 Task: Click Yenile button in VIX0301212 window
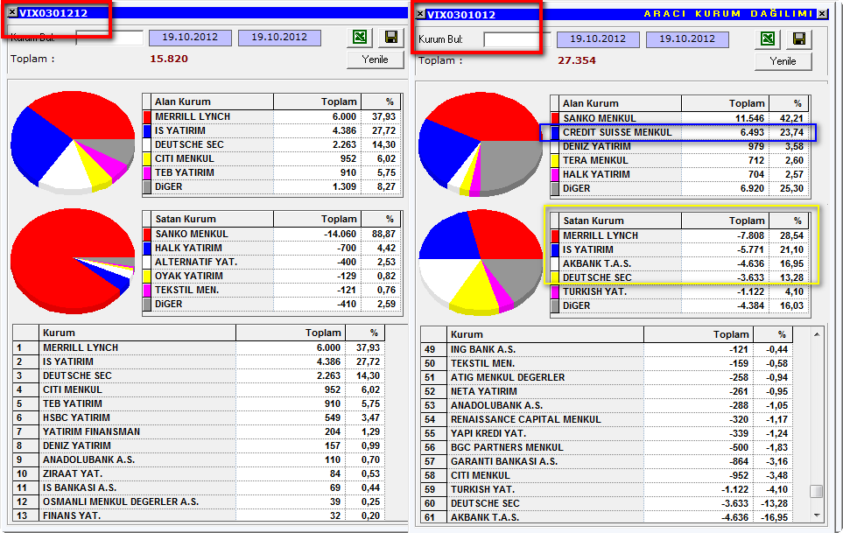[x=376, y=60]
